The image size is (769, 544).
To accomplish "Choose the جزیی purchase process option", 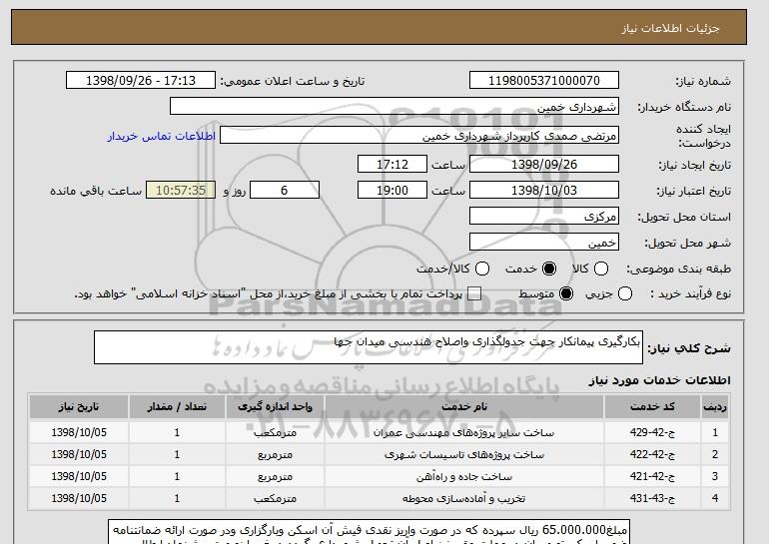I will (x=625, y=294).
